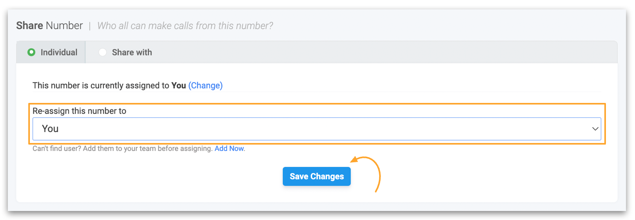Click the divider bar after Share Number

[x=90, y=26]
